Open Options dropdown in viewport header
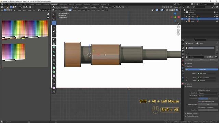The width and height of the screenshot is (219, 123). click(176, 7)
